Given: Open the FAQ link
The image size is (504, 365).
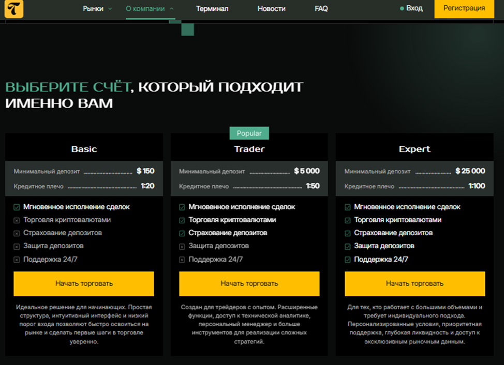Looking at the screenshot, I should point(321,9).
